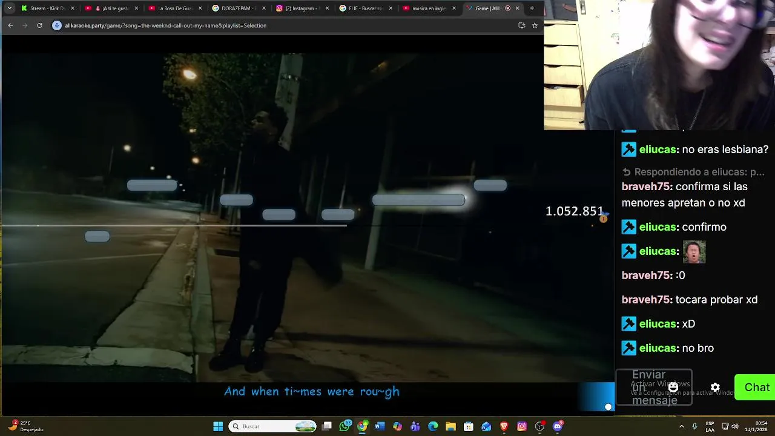This screenshot has width=775, height=436.
Task: Click the taskbar Buscar search box
Action: point(273,426)
